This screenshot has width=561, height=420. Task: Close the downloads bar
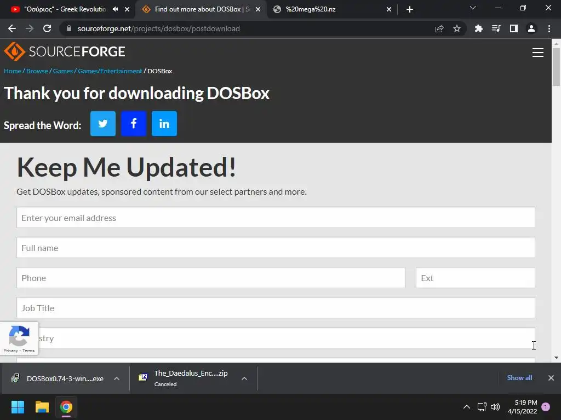[551, 378]
